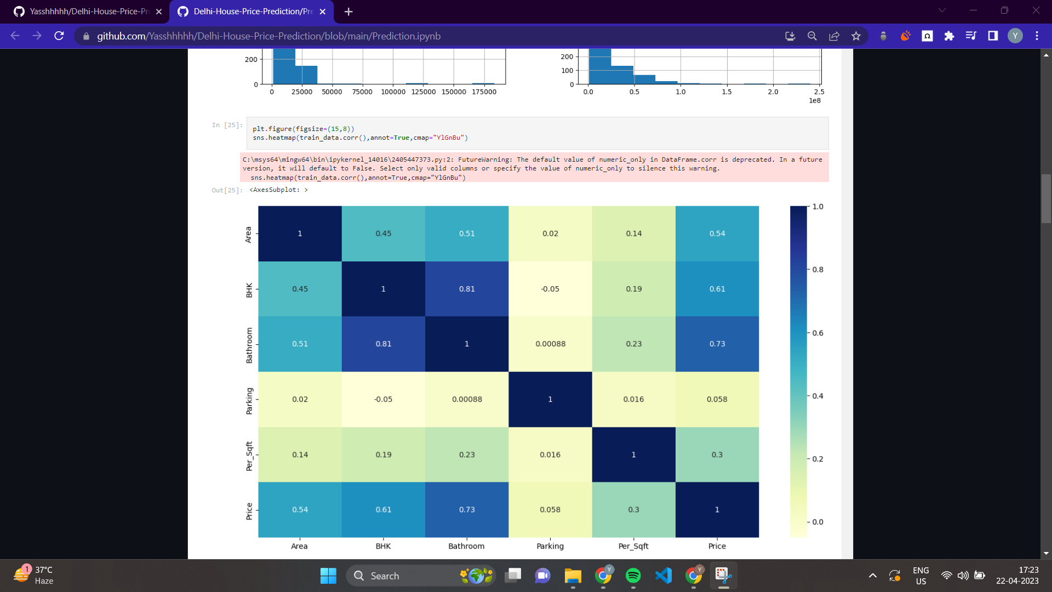Open a new browser tab
The height and width of the screenshot is (592, 1052).
click(x=348, y=11)
